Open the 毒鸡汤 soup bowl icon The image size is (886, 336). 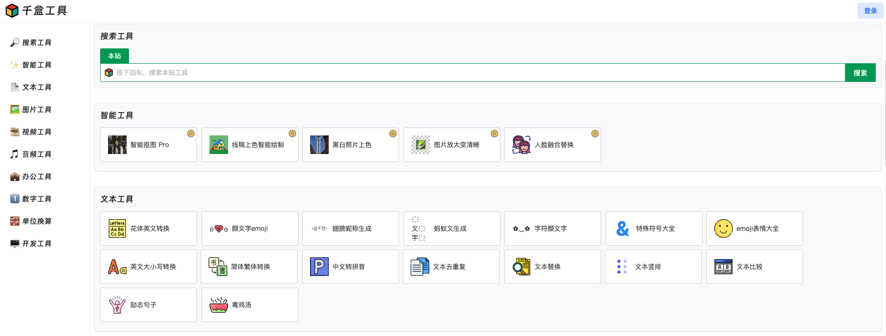(x=218, y=305)
